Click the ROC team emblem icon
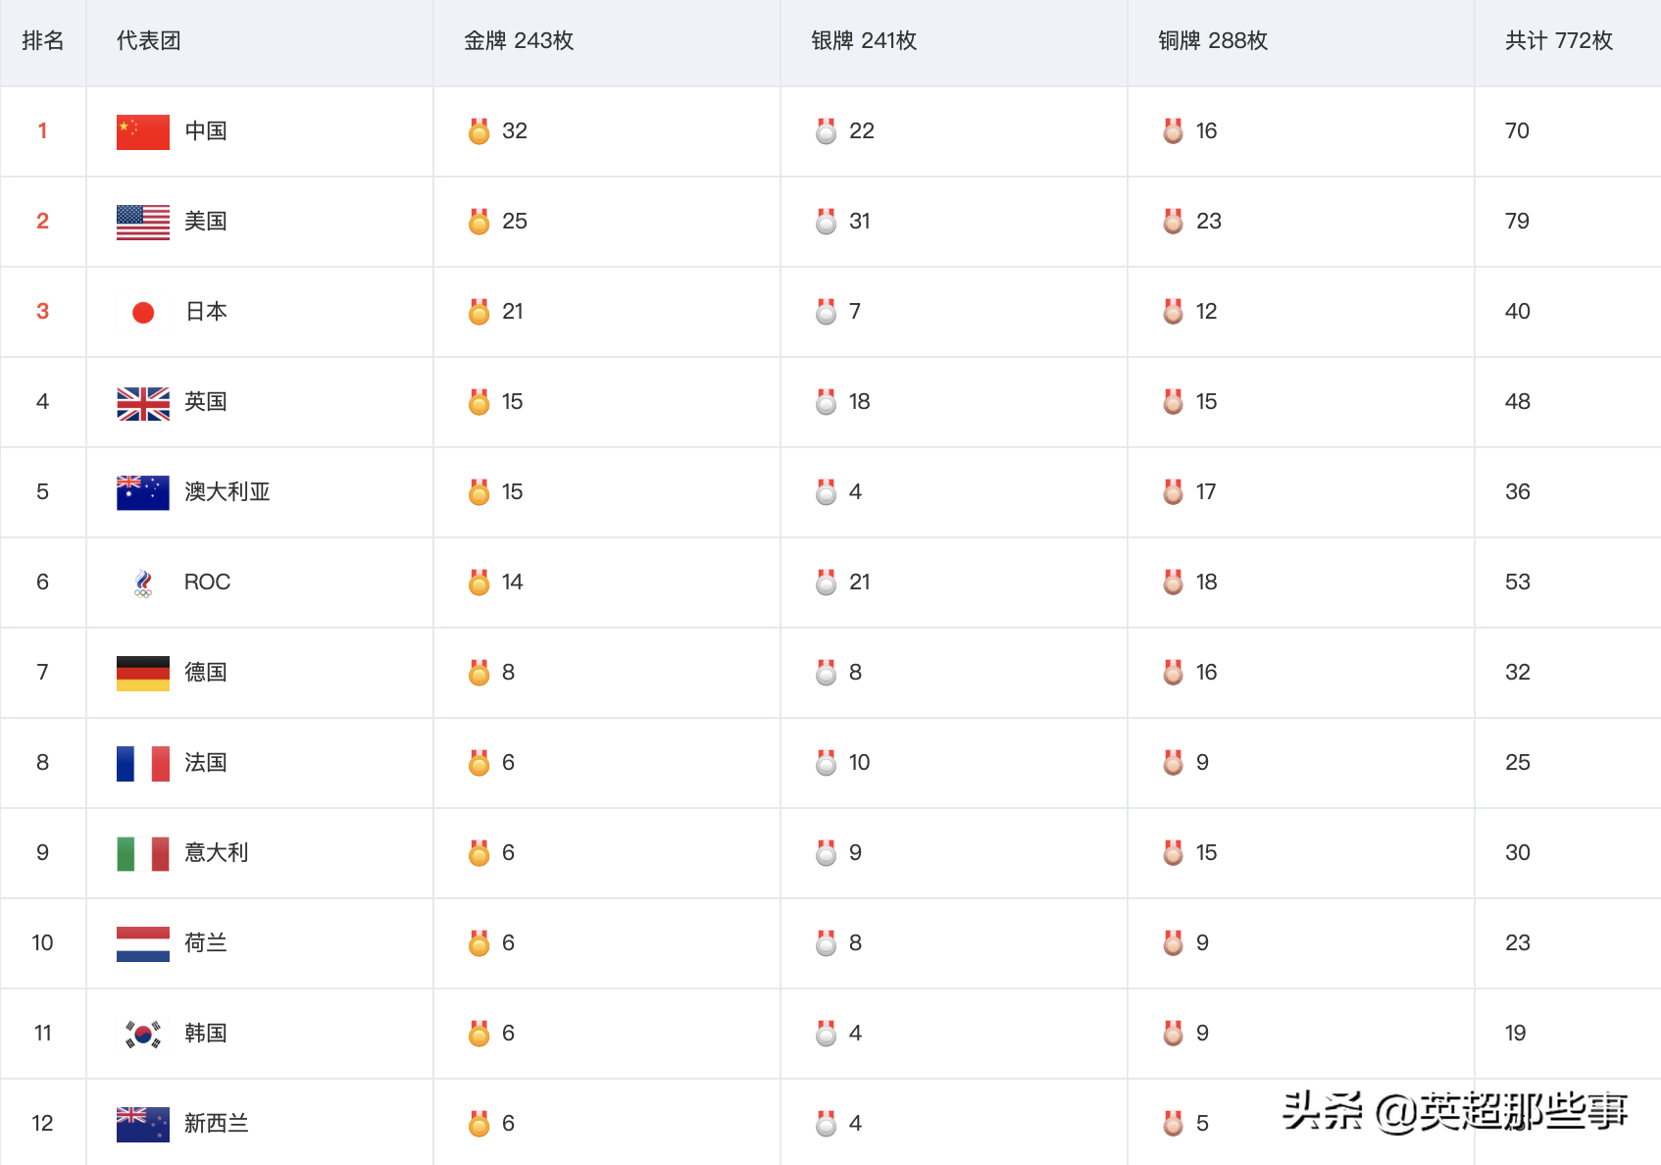1661x1165 pixels. 143,582
